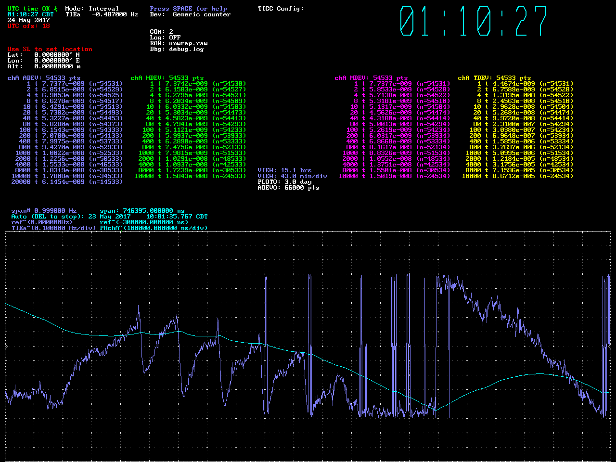Click the 'TICC Config:' label
The width and height of the screenshot is (616, 462).
click(x=281, y=9)
